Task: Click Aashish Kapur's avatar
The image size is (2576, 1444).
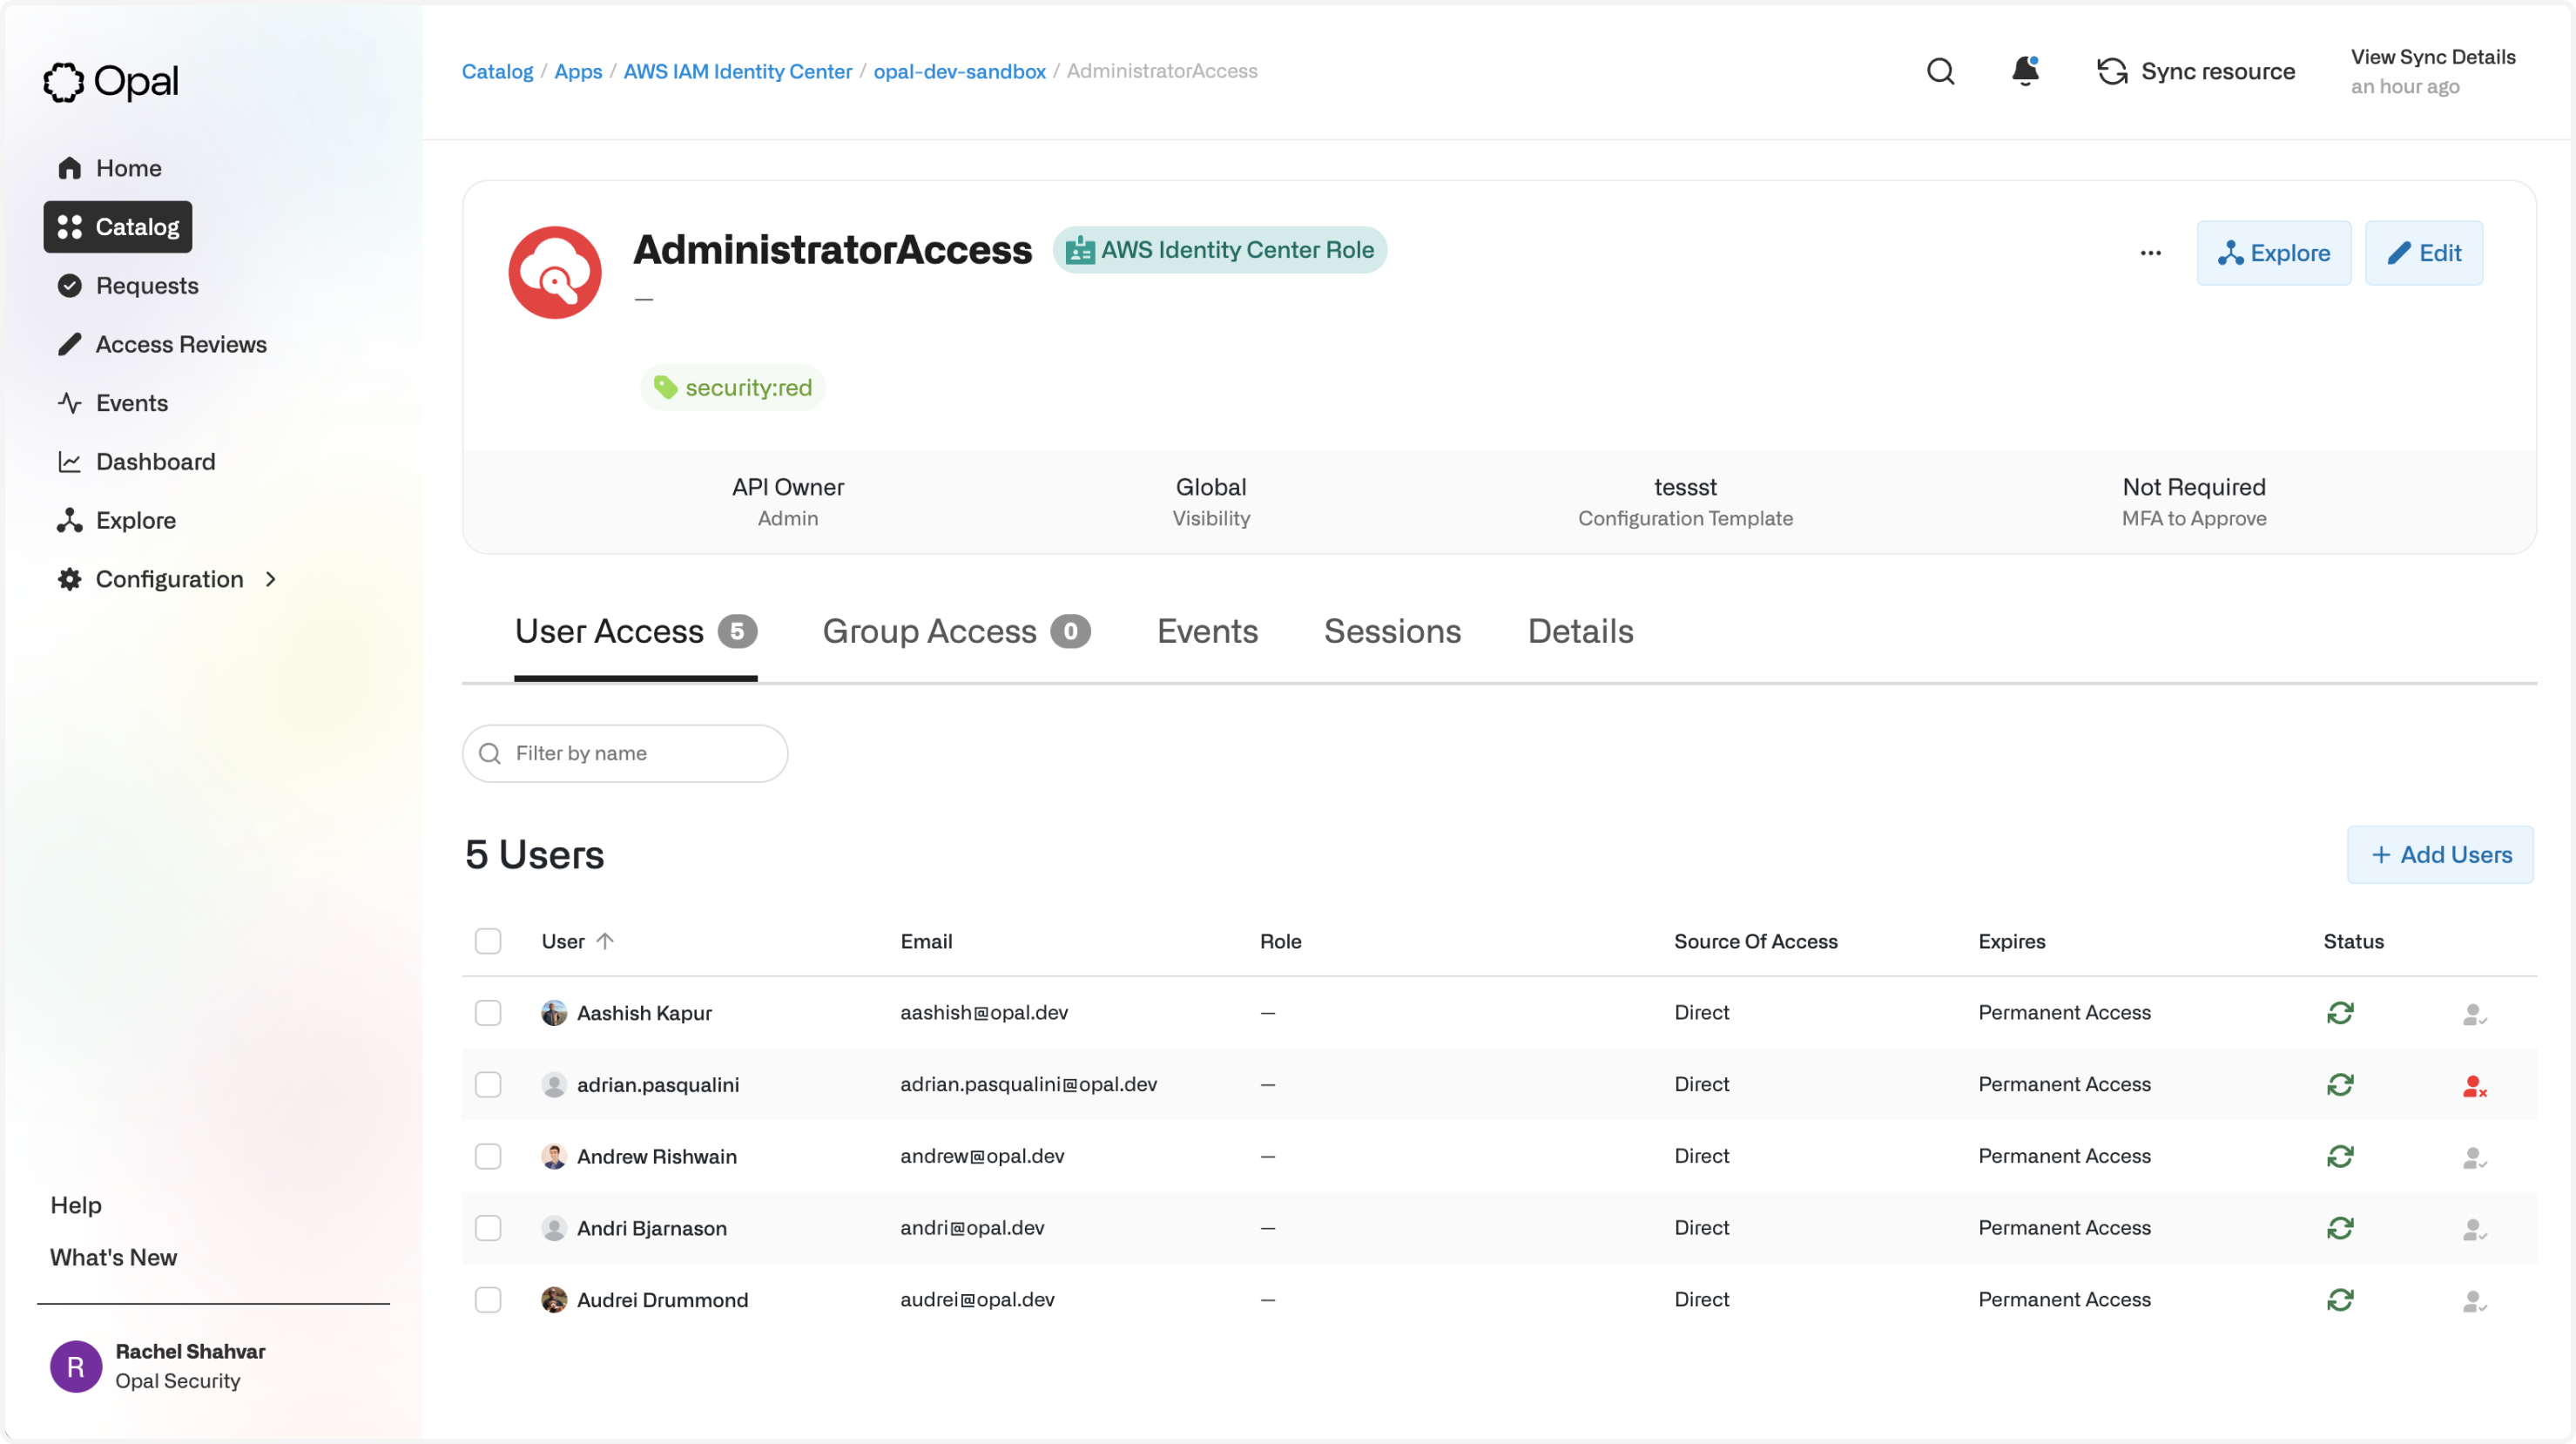Action: 554,1013
